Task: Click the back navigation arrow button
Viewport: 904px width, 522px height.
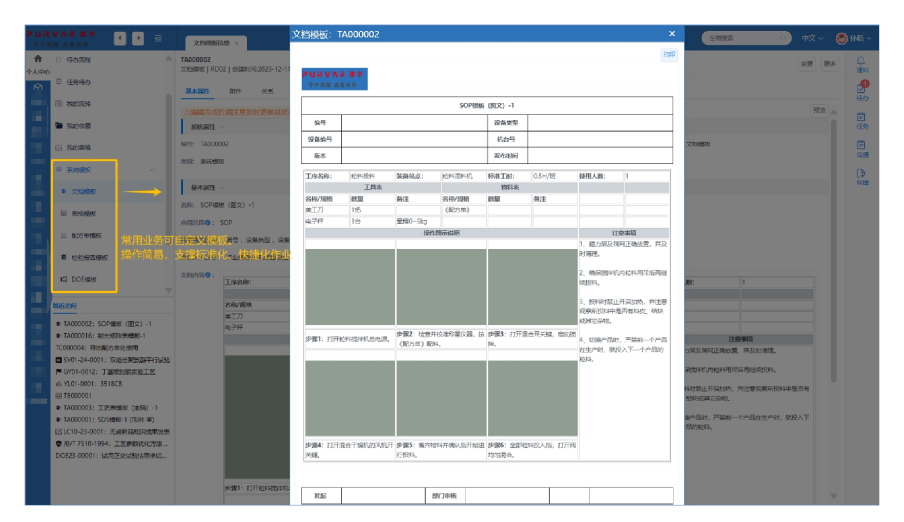Action: [x=120, y=38]
